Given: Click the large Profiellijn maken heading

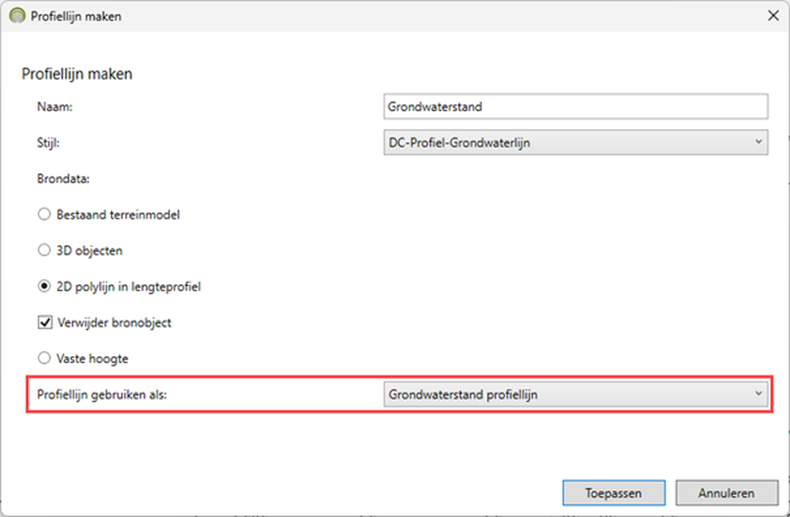Looking at the screenshot, I should (x=77, y=74).
